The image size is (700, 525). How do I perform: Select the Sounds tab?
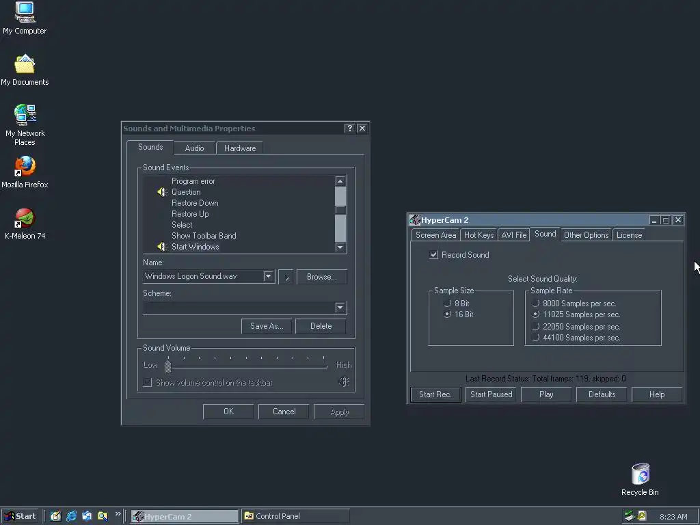[x=150, y=147]
